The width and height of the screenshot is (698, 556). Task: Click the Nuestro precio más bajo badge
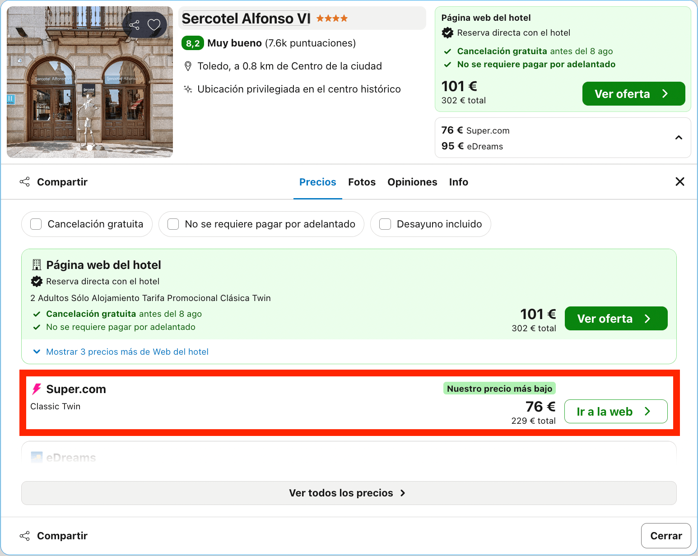point(499,389)
